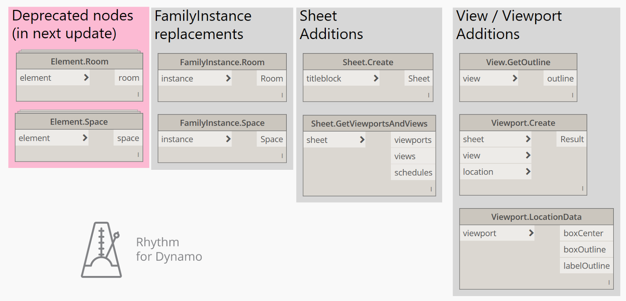Click the view input chevron on View.GetOutline
The image size is (626, 301).
515,78
